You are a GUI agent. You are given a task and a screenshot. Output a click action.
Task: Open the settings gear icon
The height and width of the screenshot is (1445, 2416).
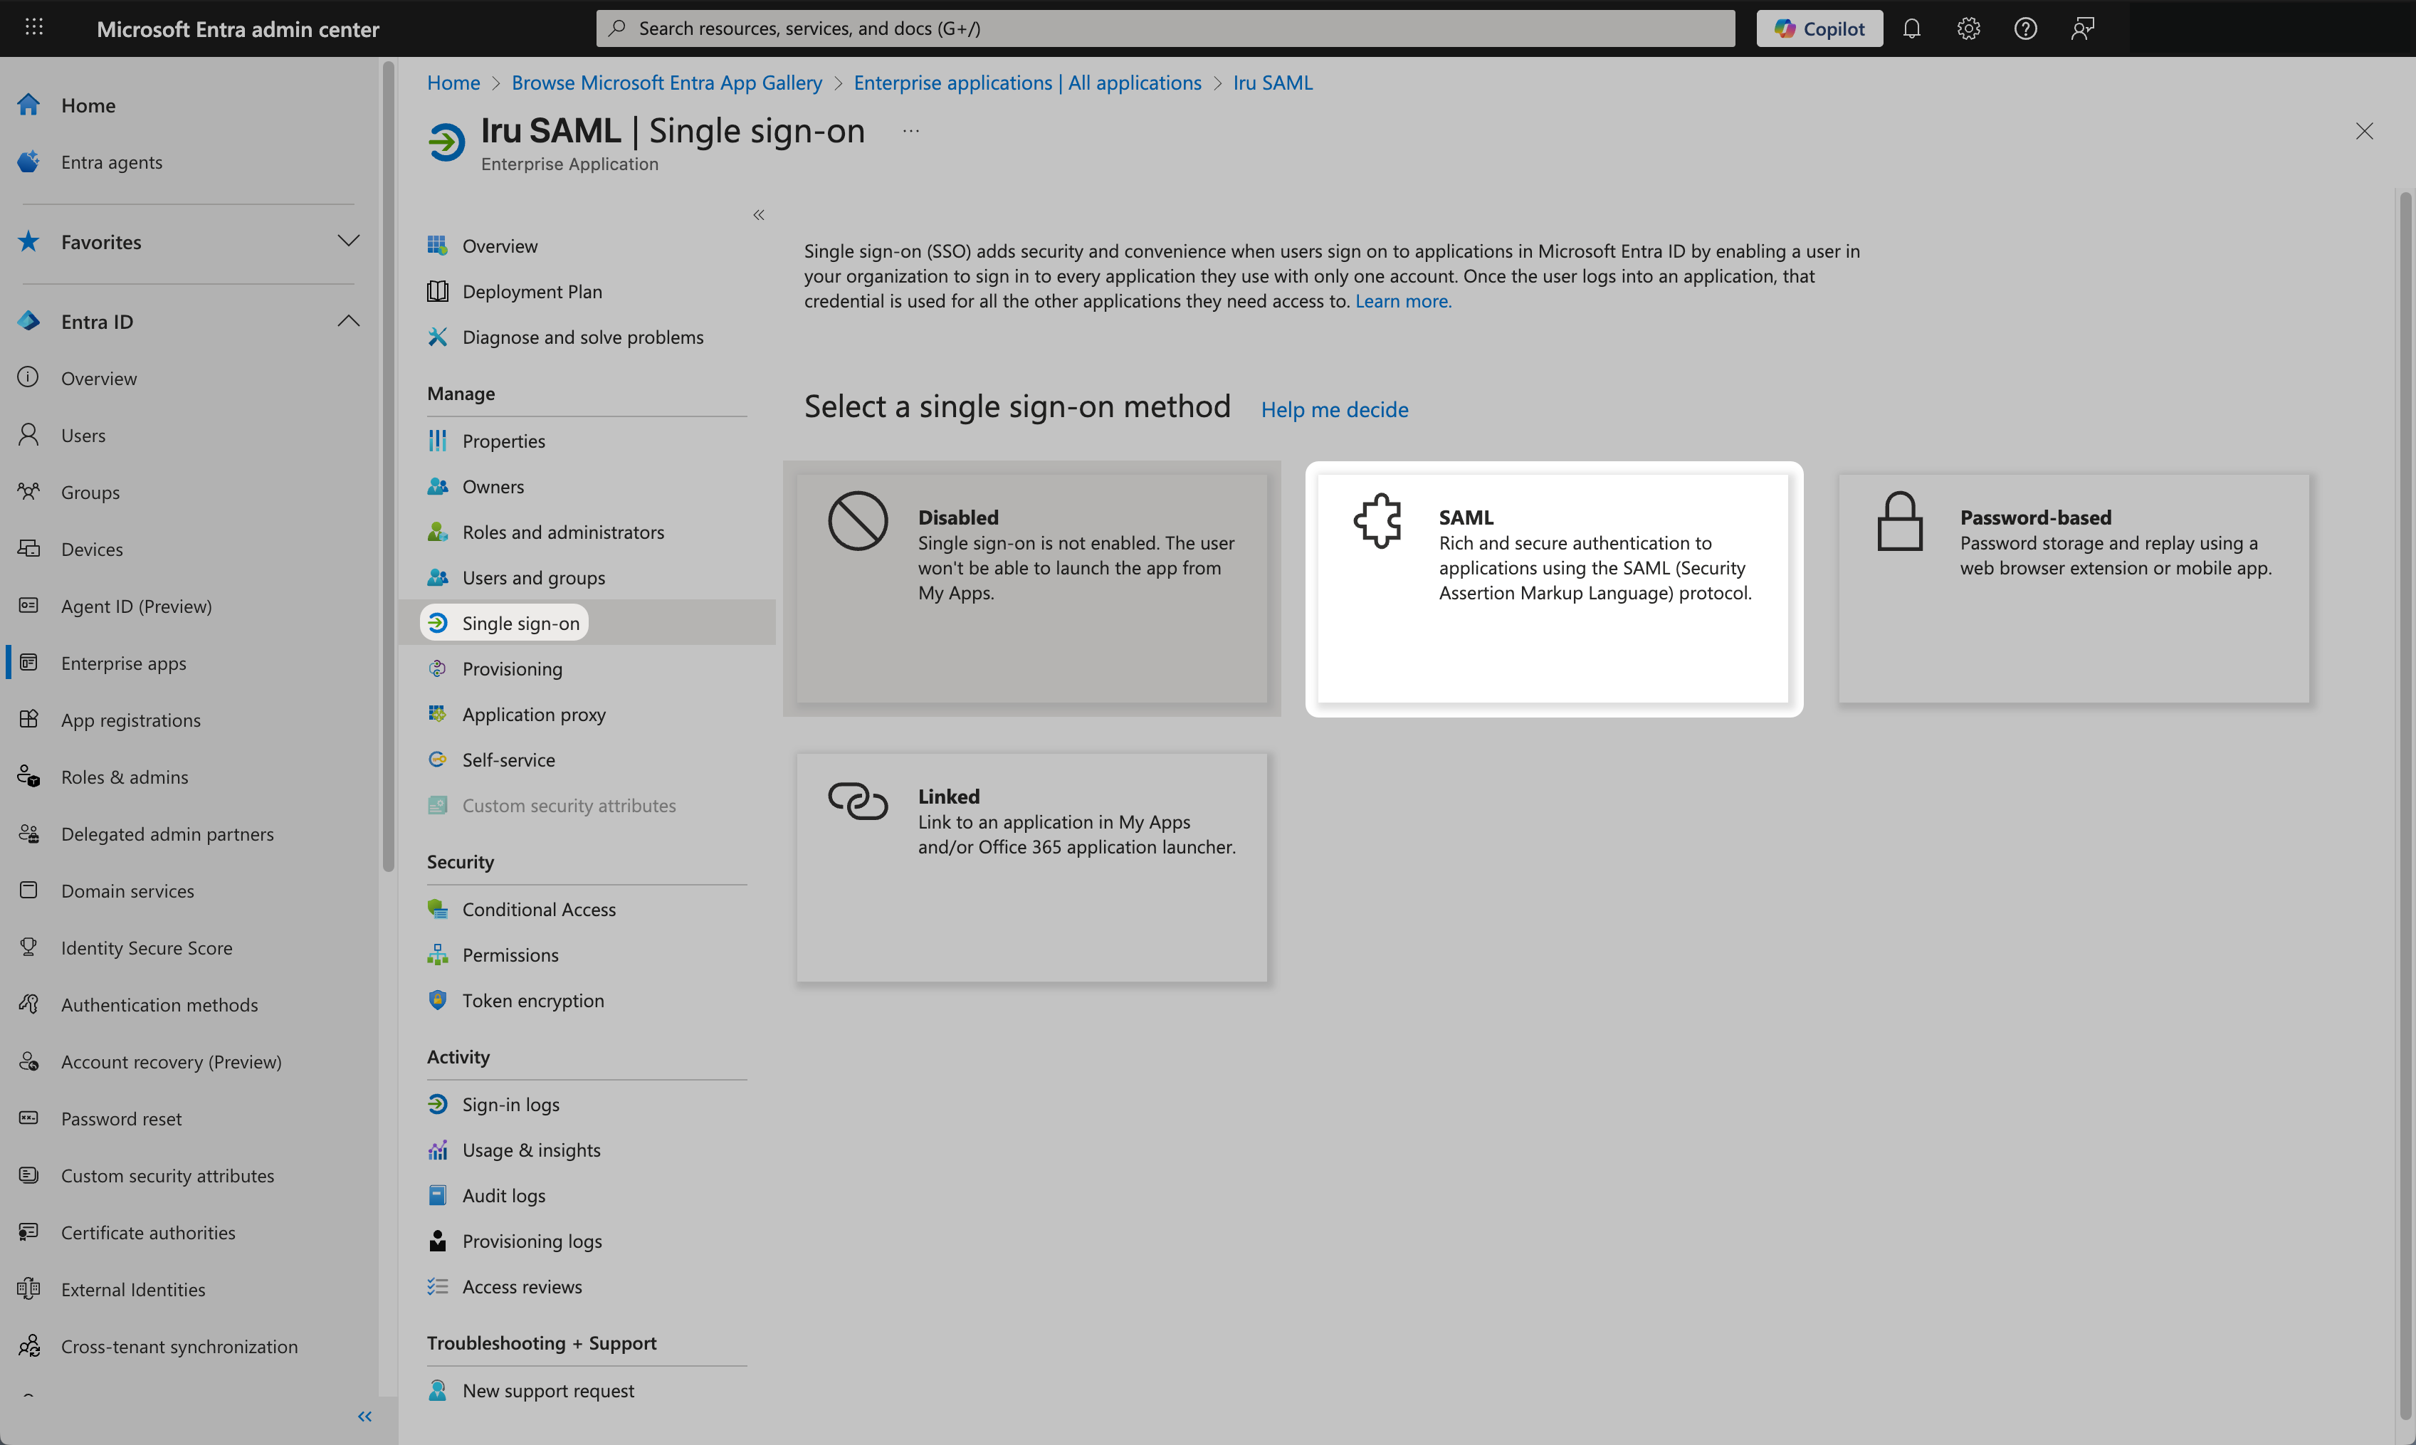(x=1968, y=28)
